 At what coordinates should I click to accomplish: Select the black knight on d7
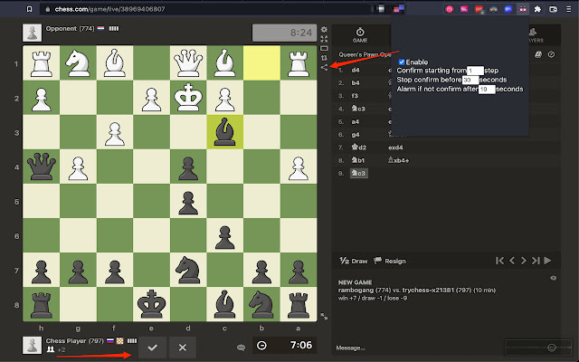[188, 270]
